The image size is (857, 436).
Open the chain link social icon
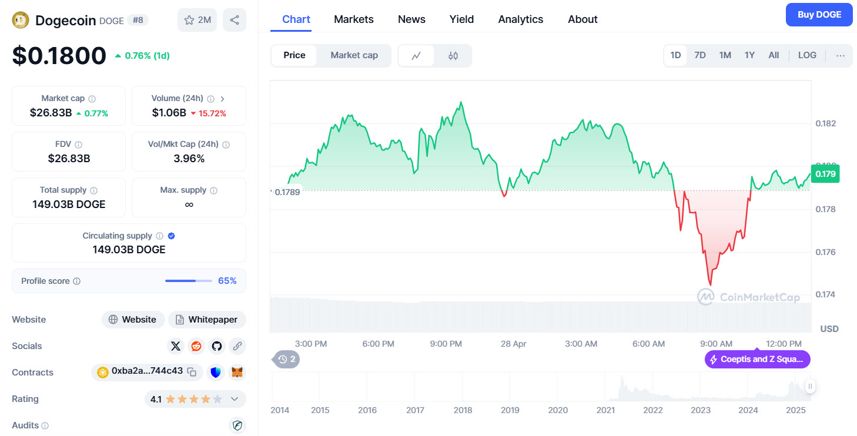pyautogui.click(x=237, y=346)
